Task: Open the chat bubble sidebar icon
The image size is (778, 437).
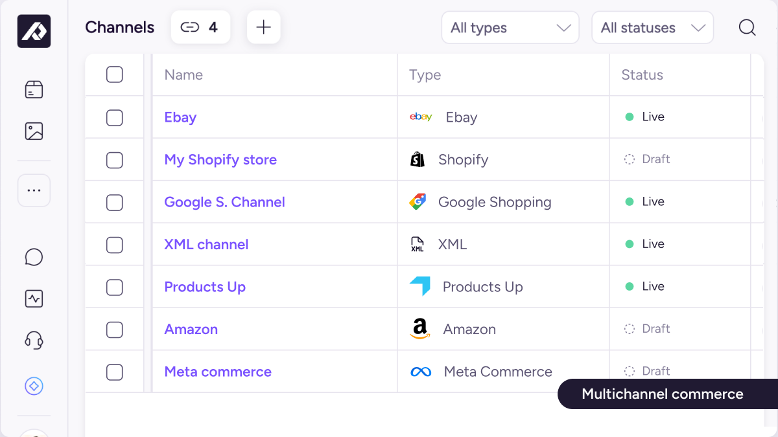Action: [34, 257]
